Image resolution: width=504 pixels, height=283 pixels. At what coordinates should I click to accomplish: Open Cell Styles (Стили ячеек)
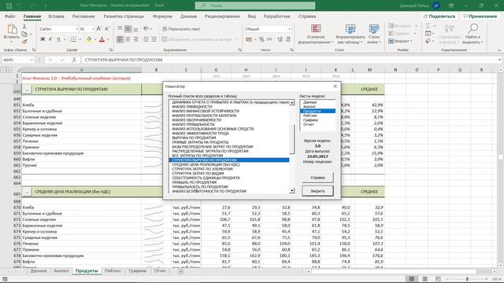[x=374, y=35]
